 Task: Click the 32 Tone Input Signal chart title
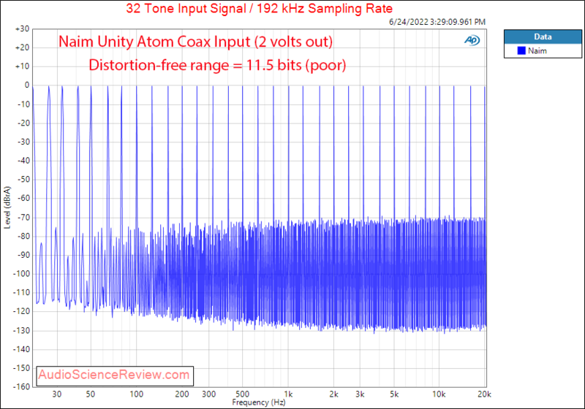click(259, 8)
